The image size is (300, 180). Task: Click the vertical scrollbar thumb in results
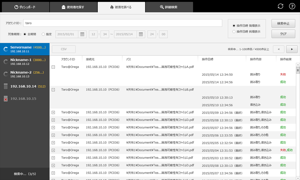point(298,70)
